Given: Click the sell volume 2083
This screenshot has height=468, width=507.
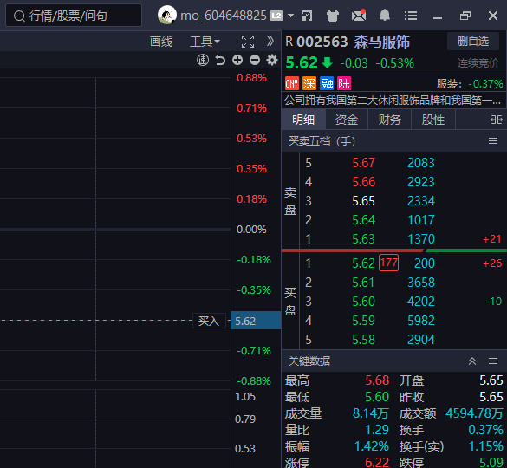Looking at the screenshot, I should point(421,163).
